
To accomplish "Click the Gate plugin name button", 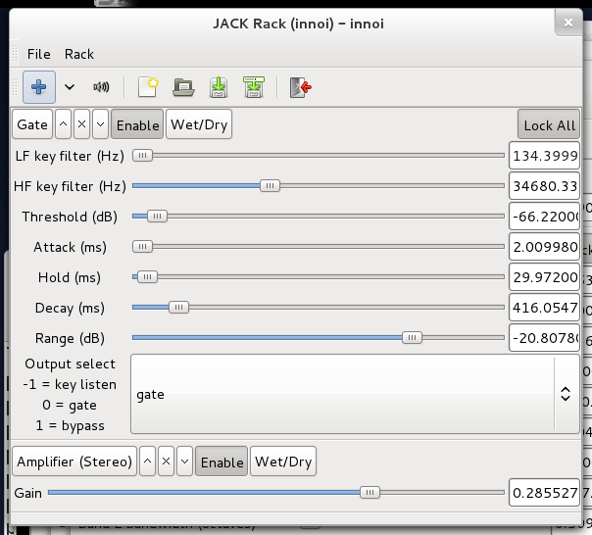I will point(32,124).
